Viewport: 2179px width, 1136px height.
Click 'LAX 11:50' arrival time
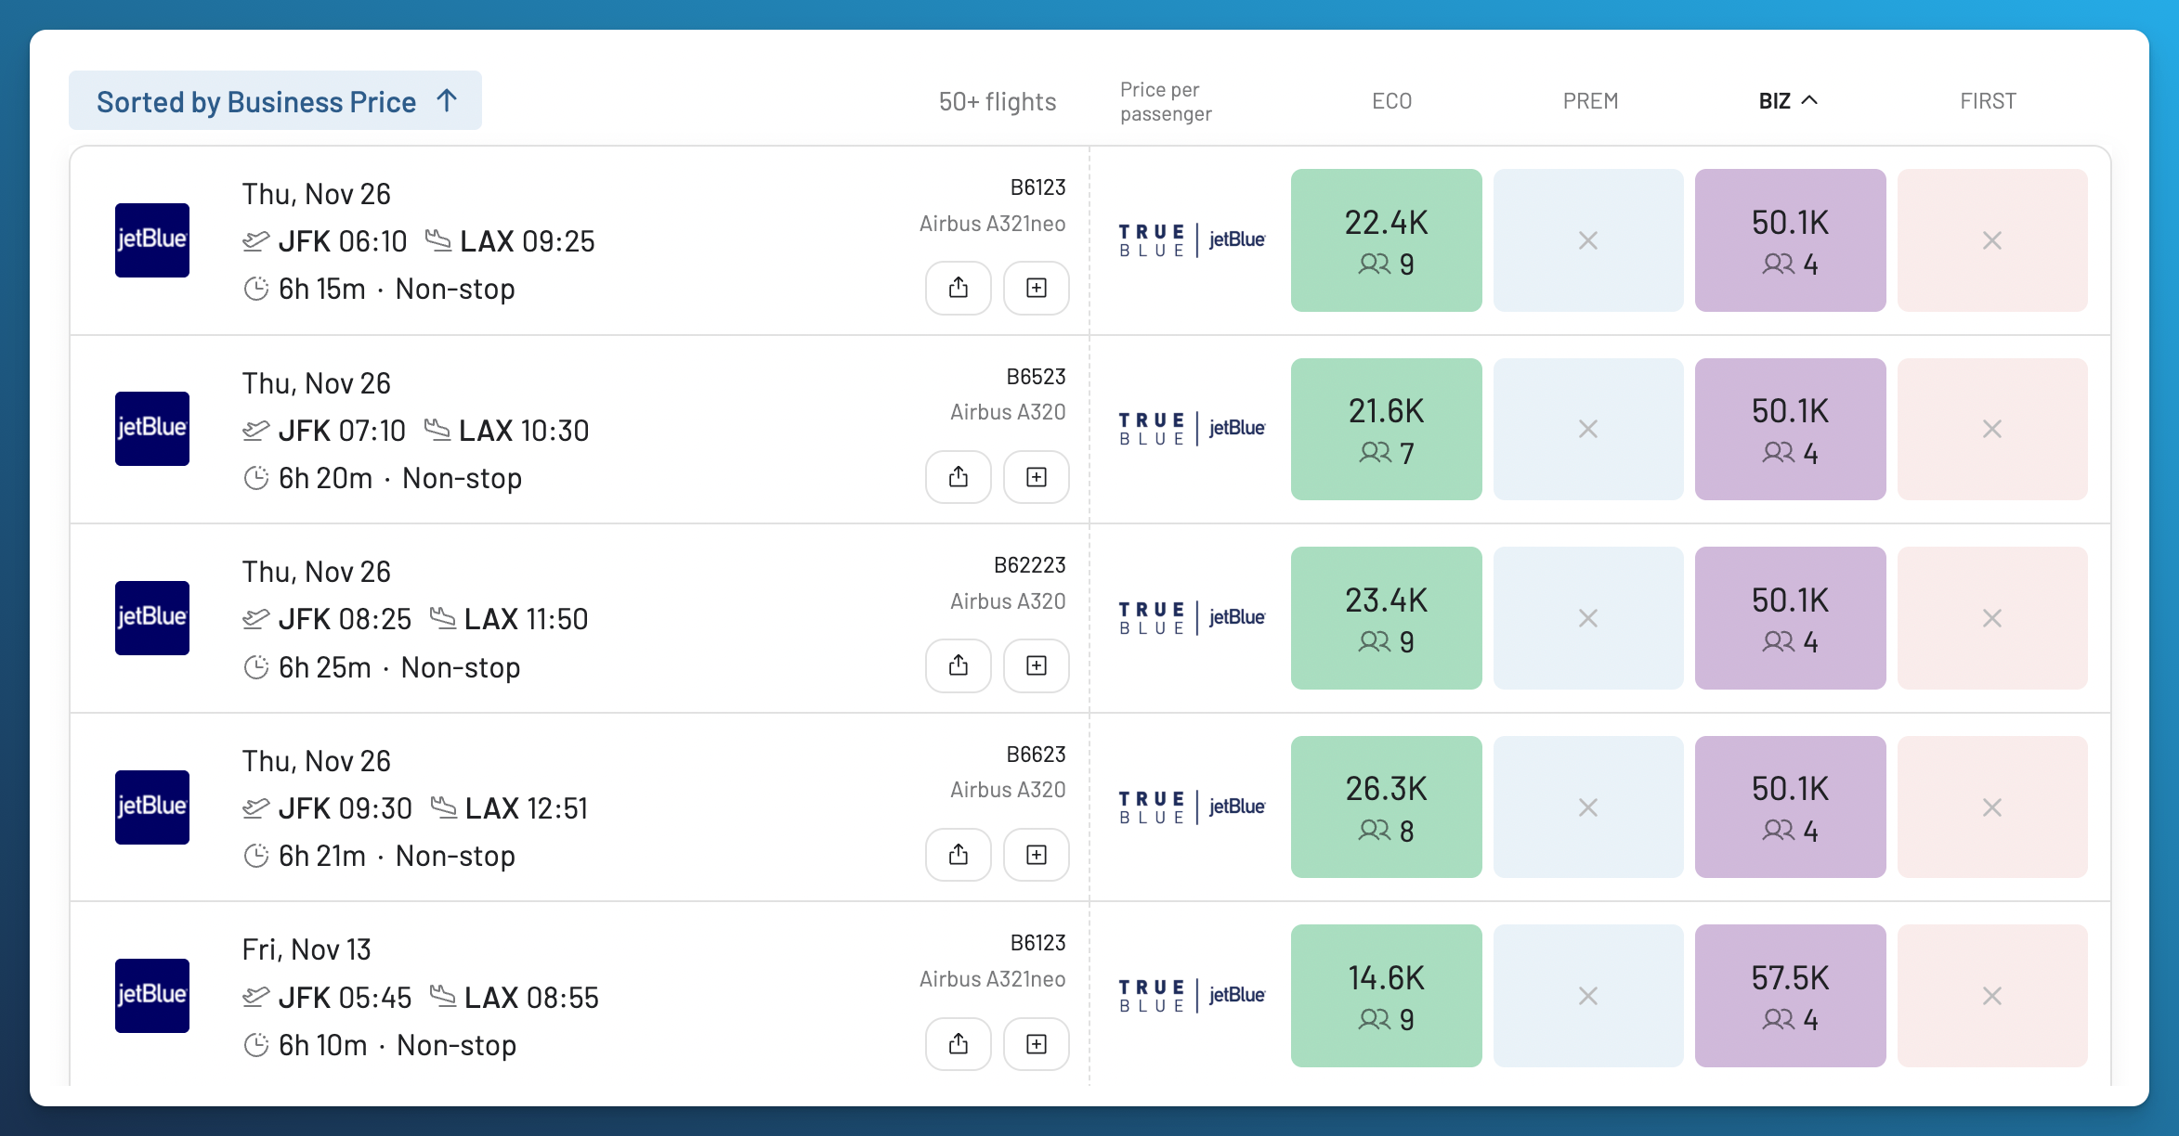pos(526,619)
